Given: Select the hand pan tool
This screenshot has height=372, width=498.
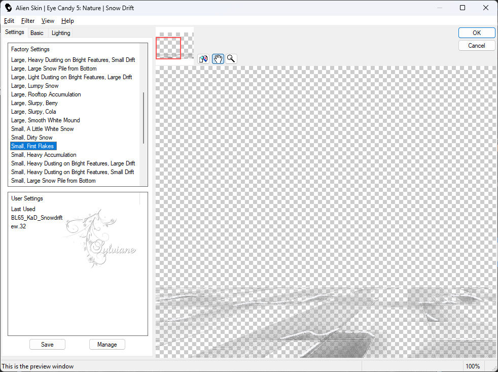Looking at the screenshot, I should [218, 59].
